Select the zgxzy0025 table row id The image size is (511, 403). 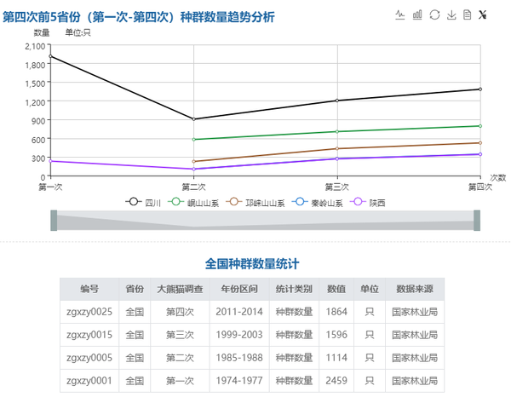click(x=89, y=312)
